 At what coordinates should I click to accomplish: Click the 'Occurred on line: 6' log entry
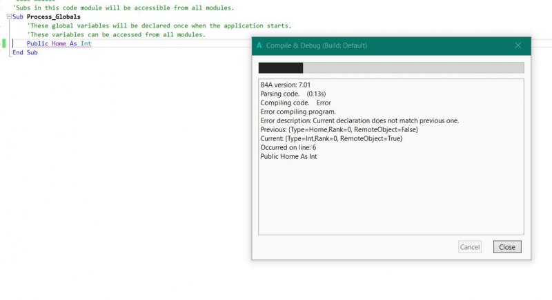[x=288, y=147]
